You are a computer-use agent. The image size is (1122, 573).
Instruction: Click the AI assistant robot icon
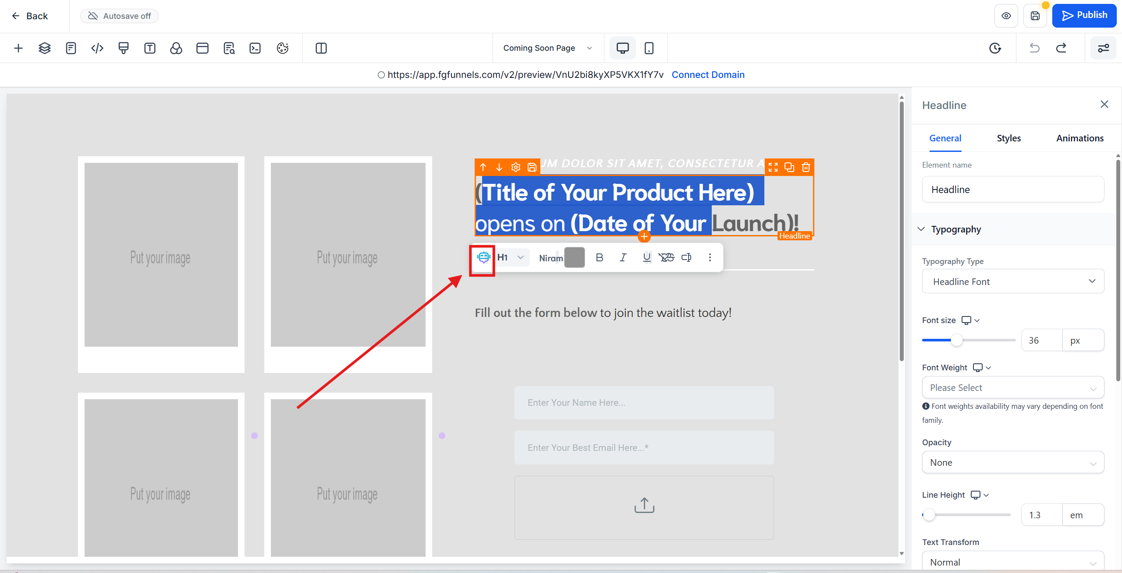click(483, 257)
